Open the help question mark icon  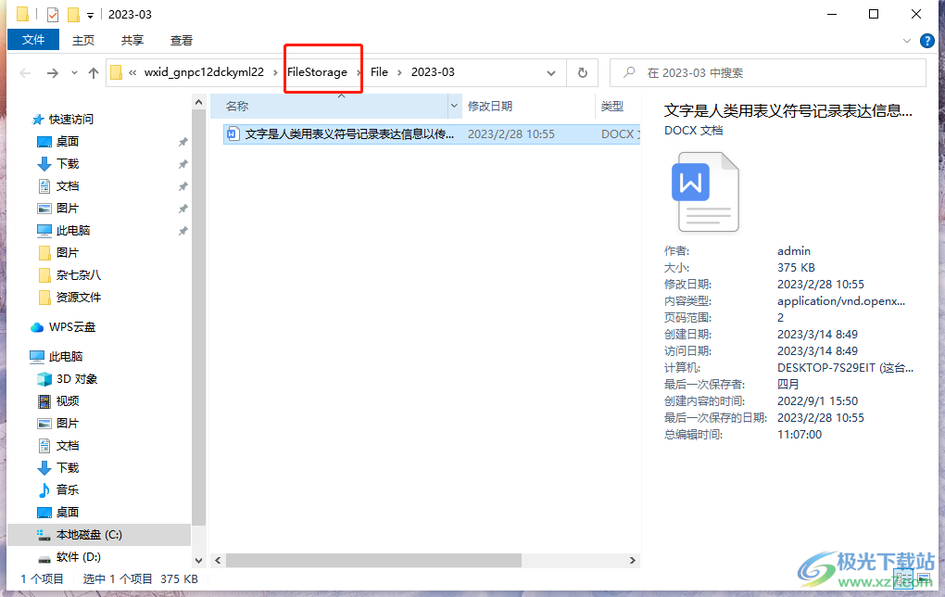point(926,41)
